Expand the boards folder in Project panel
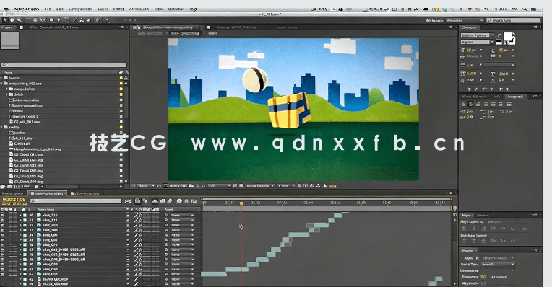The height and width of the screenshot is (287, 552). click(x=1, y=78)
